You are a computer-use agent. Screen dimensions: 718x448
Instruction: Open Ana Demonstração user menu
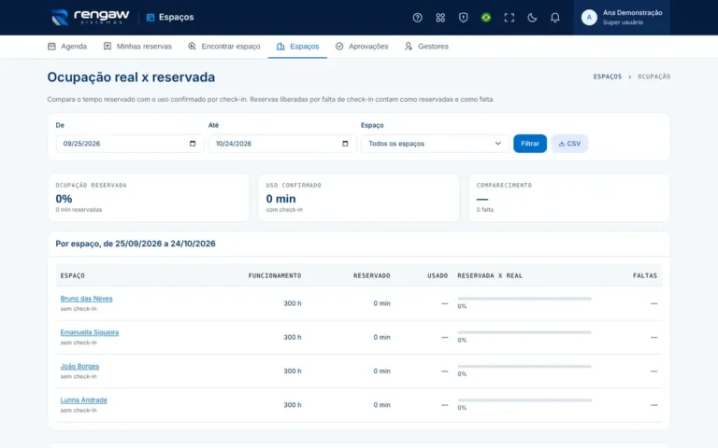click(622, 18)
